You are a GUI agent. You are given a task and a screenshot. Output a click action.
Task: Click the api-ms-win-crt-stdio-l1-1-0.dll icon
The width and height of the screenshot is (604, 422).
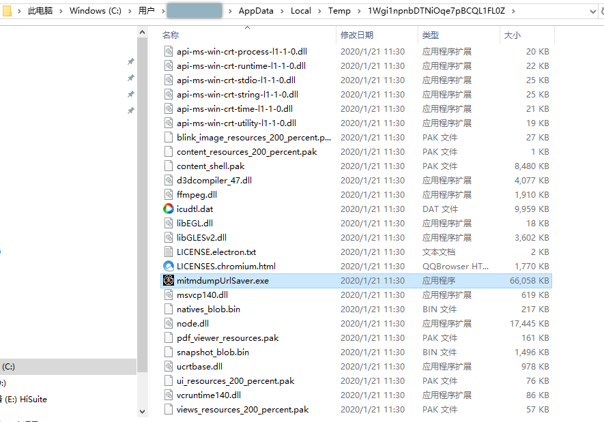pyautogui.click(x=169, y=80)
